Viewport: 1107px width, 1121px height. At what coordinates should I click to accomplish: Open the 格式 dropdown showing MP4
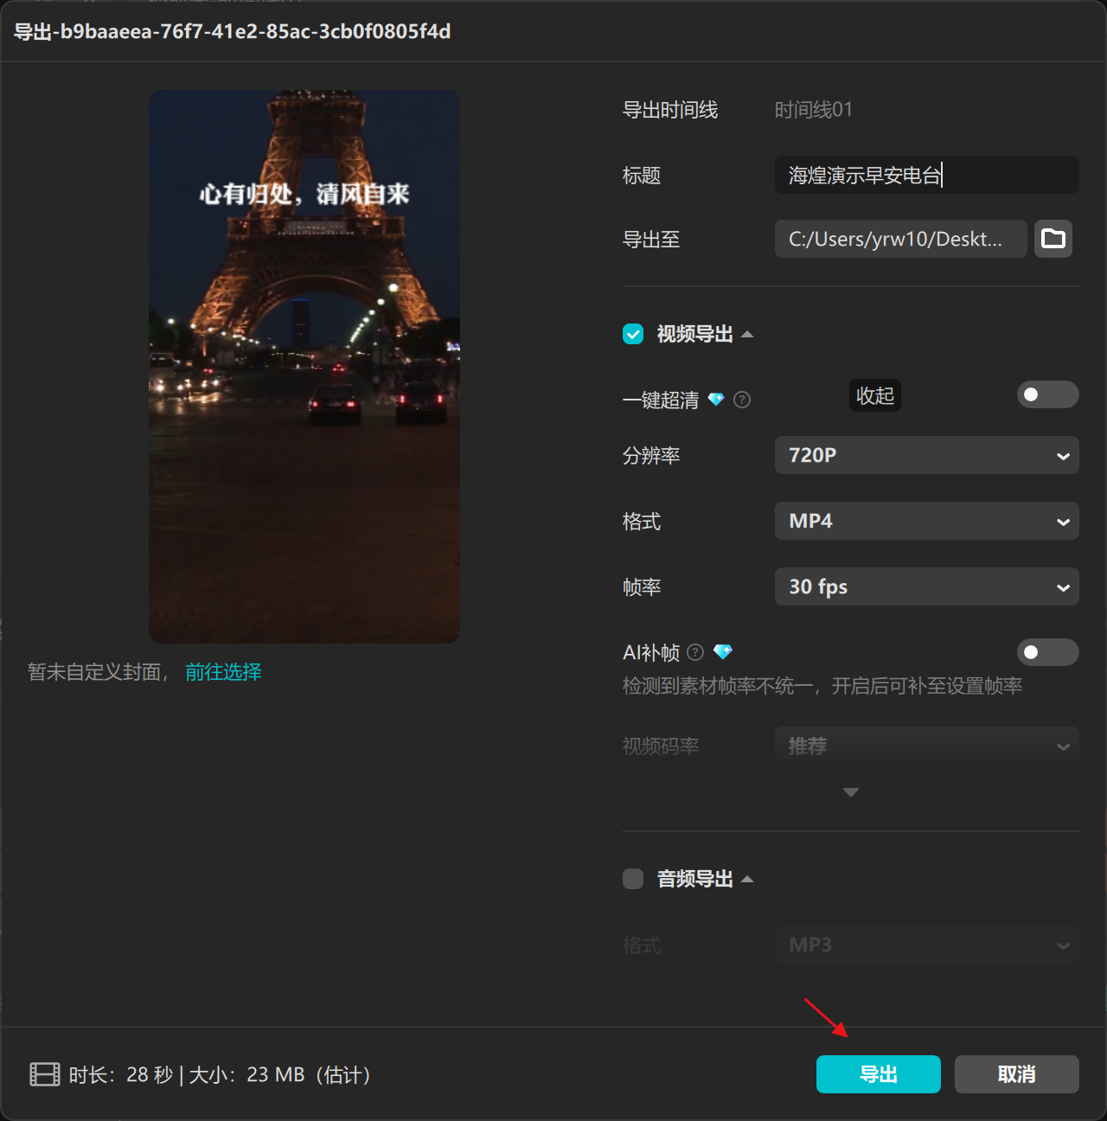(926, 521)
